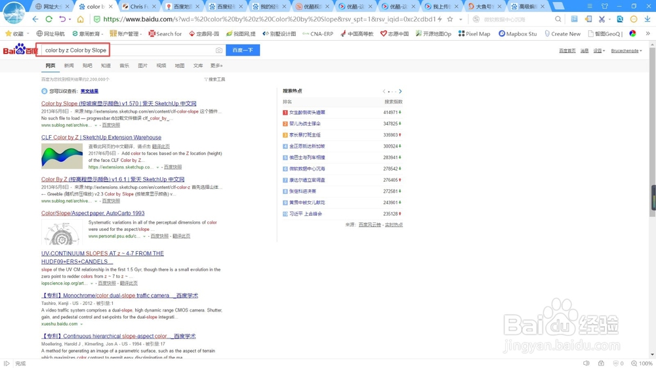The height and width of the screenshot is (368, 656).
Task: Open the browser skin shirt icon
Action: (x=605, y=7)
